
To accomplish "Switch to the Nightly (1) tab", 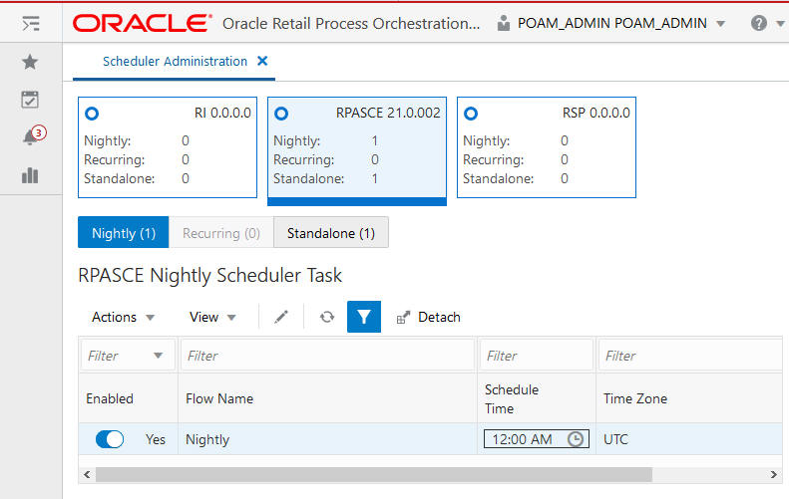I will 124,233.
